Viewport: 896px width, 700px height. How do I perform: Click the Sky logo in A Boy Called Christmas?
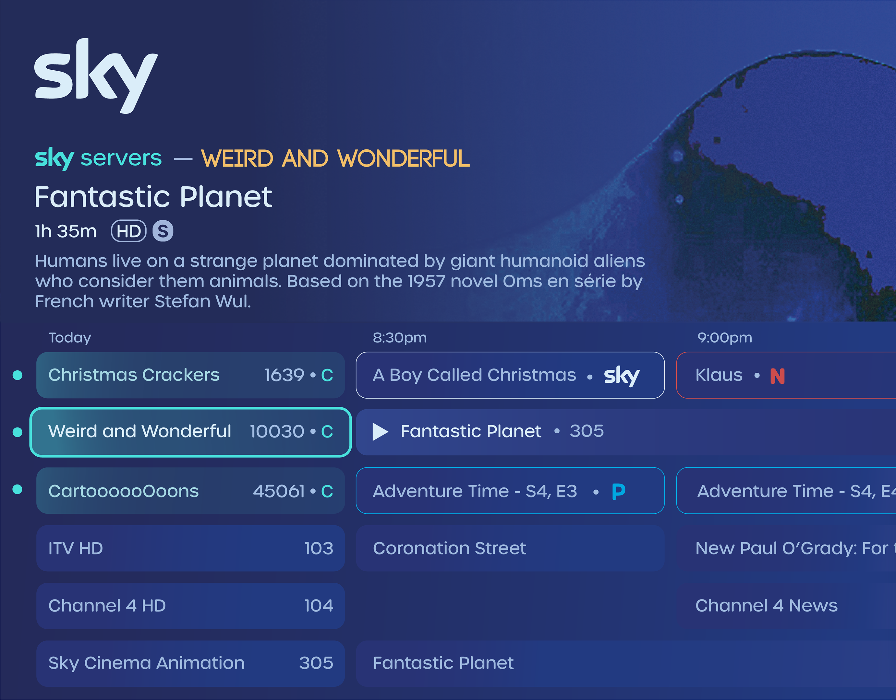(x=622, y=376)
